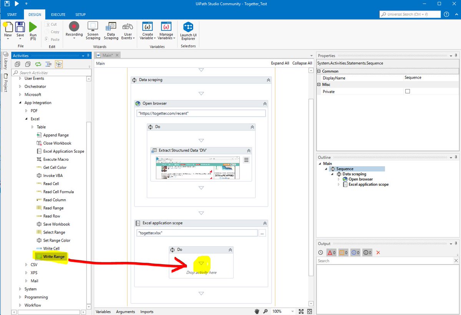The height and width of the screenshot is (315, 461).
Task: Start Recording from the Wizards group
Action: click(x=74, y=26)
